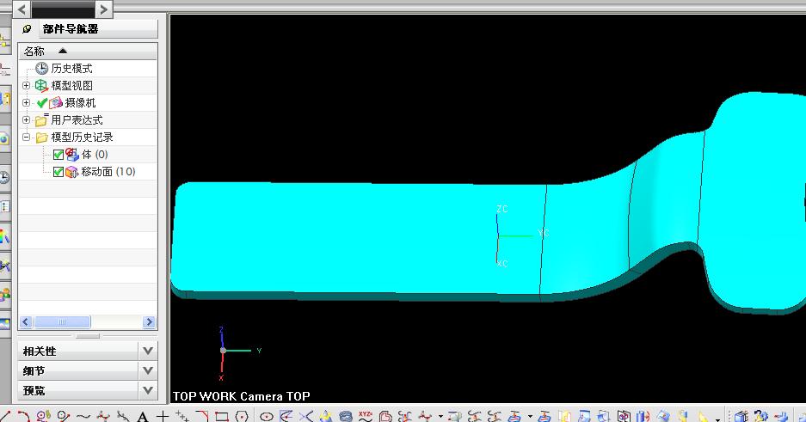Select the Line curve tool
The width and height of the screenshot is (806, 422).
point(5,416)
